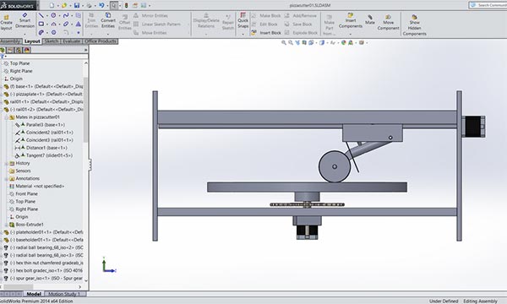The width and height of the screenshot is (507, 304).
Task: Open the Convert Entities dropdown arrow
Action: pyautogui.click(x=108, y=34)
